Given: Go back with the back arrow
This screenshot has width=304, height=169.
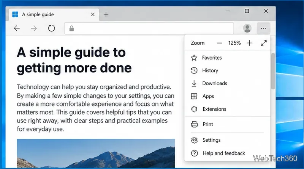Looking at the screenshot, I should (x=17, y=28).
